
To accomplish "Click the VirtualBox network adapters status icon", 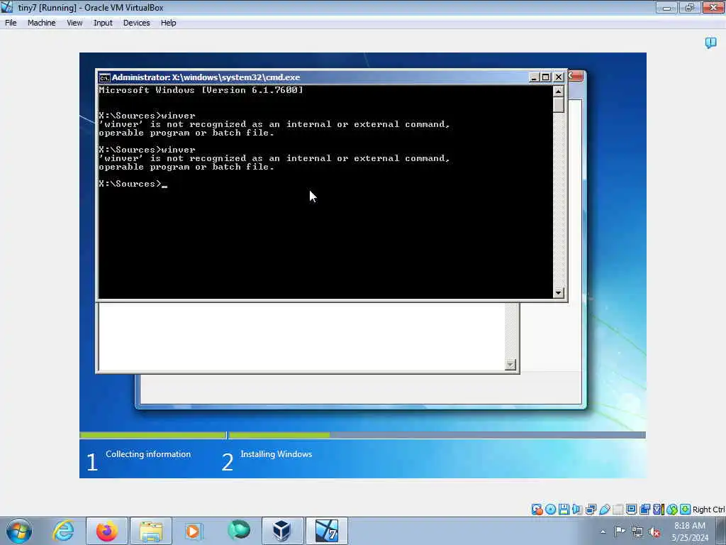I will [x=591, y=510].
